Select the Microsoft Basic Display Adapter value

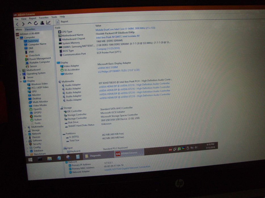114,63
